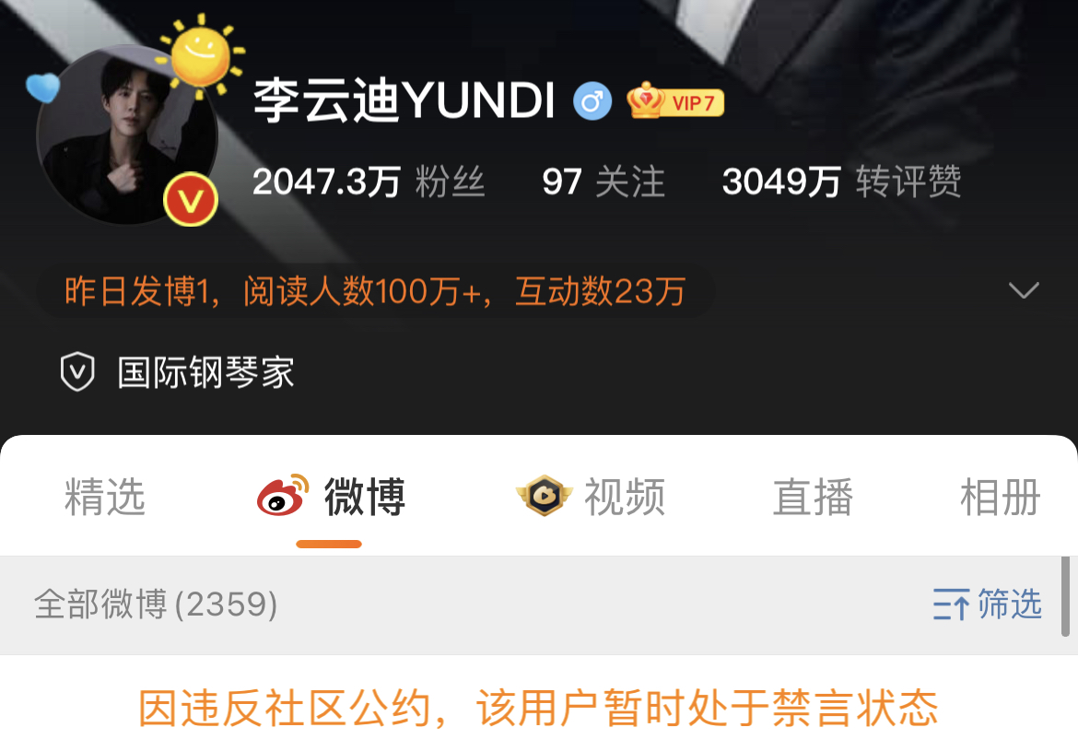Switch to the 精选 tab

[105, 497]
